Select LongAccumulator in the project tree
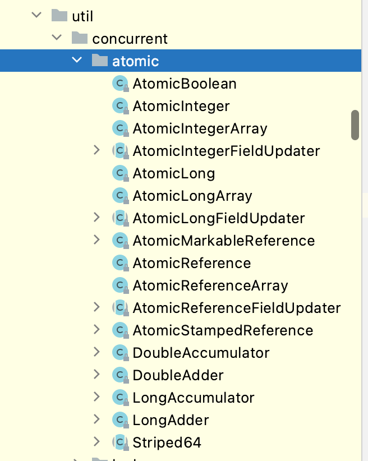 pos(193,398)
